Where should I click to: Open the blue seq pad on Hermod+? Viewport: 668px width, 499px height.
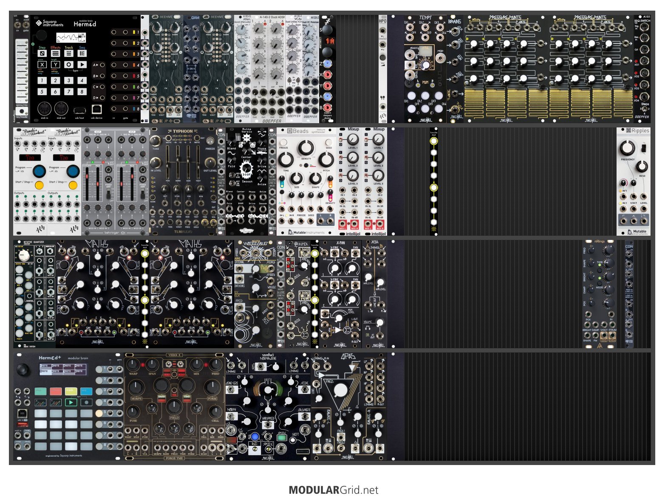(x=86, y=391)
